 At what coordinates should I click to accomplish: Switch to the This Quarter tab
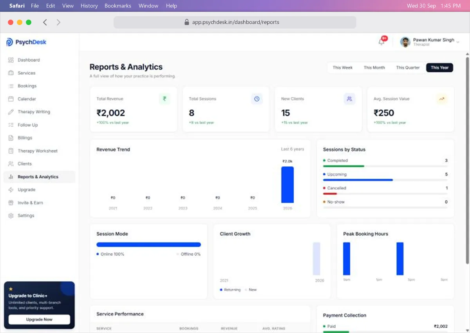pyautogui.click(x=408, y=68)
